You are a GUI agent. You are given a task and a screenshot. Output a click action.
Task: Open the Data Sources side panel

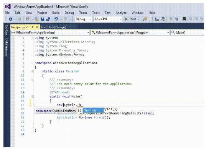click(7, 47)
